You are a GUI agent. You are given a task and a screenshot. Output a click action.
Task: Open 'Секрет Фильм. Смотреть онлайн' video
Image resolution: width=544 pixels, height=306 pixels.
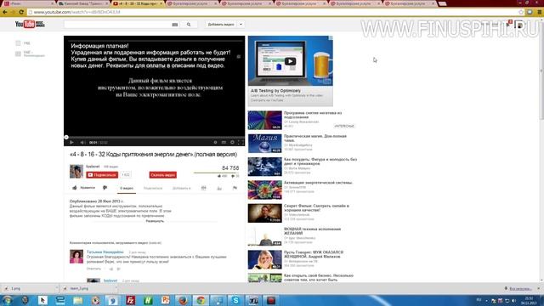[316, 207]
